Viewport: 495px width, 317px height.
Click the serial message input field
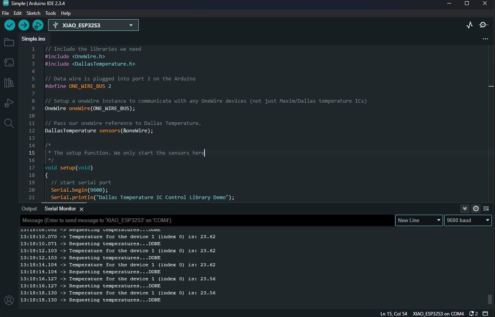pos(207,220)
